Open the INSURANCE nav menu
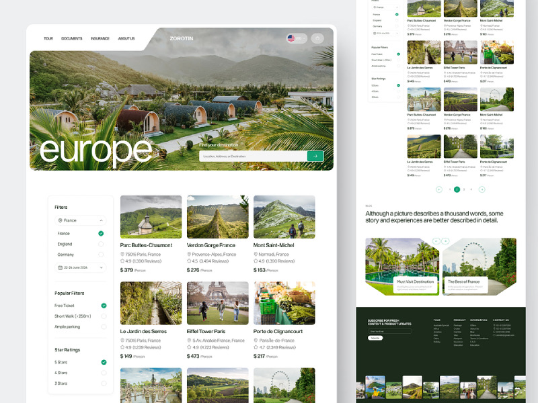The image size is (538, 403). coord(100,38)
